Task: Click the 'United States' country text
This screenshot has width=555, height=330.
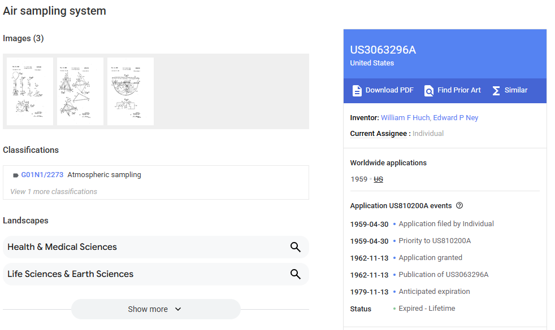Action: point(372,63)
